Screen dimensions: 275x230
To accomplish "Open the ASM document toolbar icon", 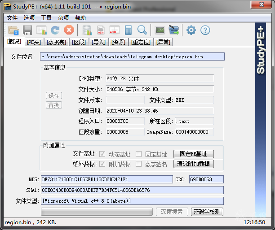I will click(x=101, y=30).
